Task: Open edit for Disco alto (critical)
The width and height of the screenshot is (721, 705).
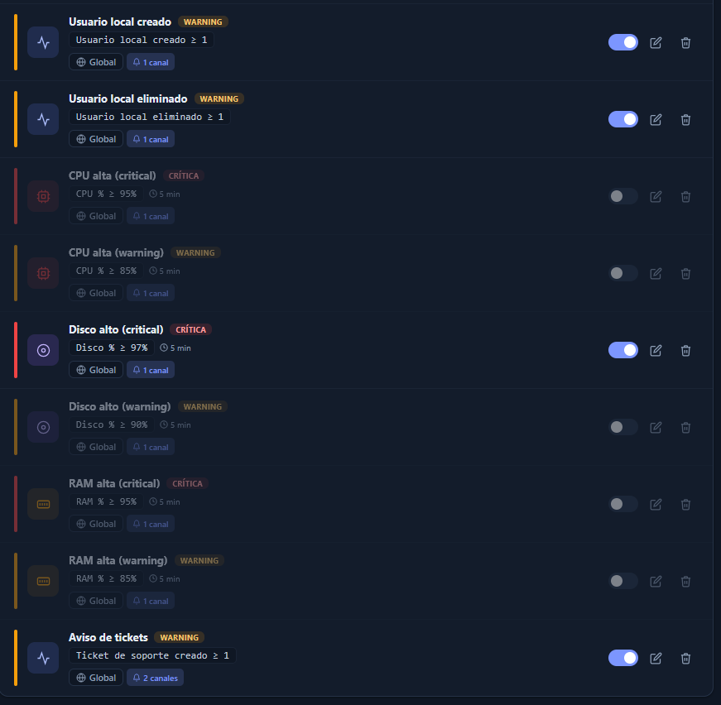Action: tap(656, 351)
